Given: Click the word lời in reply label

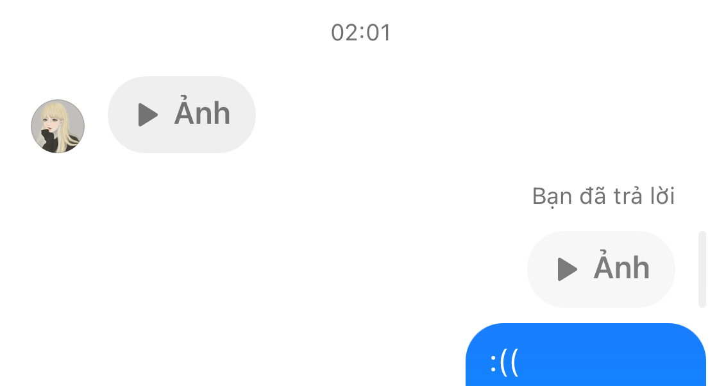Looking at the screenshot, I should pyautogui.click(x=662, y=196).
